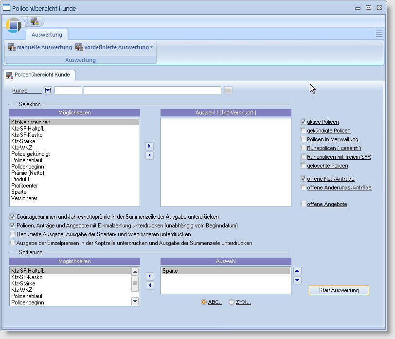
Task: Remove item from Selektion Auswahl list
Action: click(x=150, y=155)
